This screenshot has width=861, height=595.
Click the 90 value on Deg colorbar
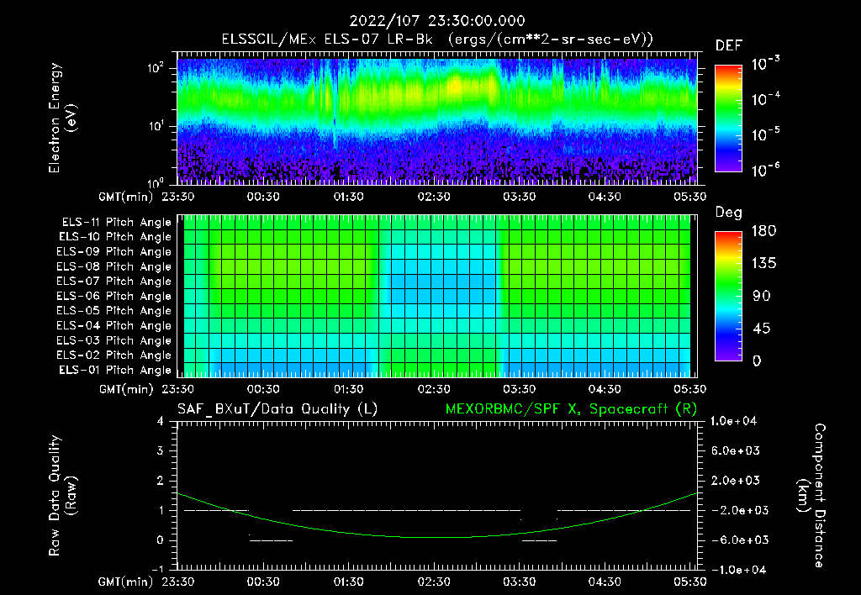pyautogui.click(x=762, y=297)
